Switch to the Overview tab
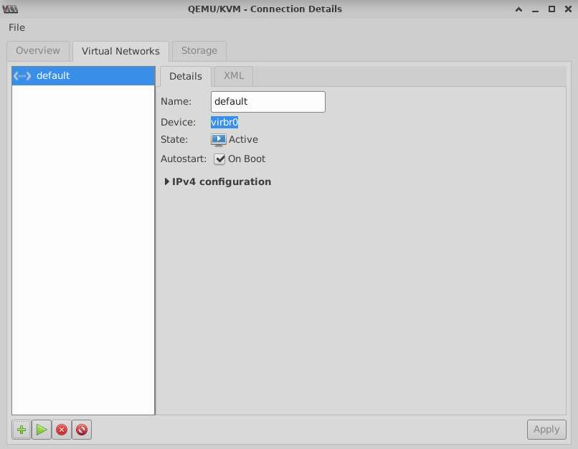Screen dimensions: 578x449 [x=38, y=51]
